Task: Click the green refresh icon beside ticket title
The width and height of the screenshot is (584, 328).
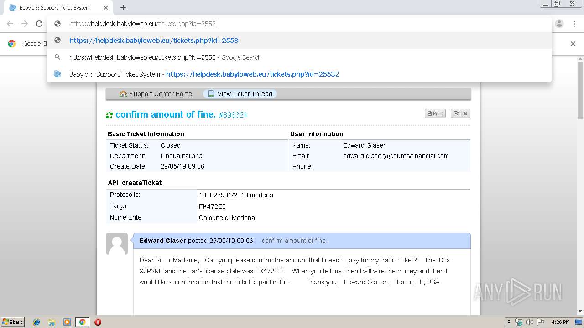Action: tap(109, 115)
